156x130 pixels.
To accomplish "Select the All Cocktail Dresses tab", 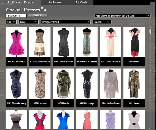I will (21, 3).
